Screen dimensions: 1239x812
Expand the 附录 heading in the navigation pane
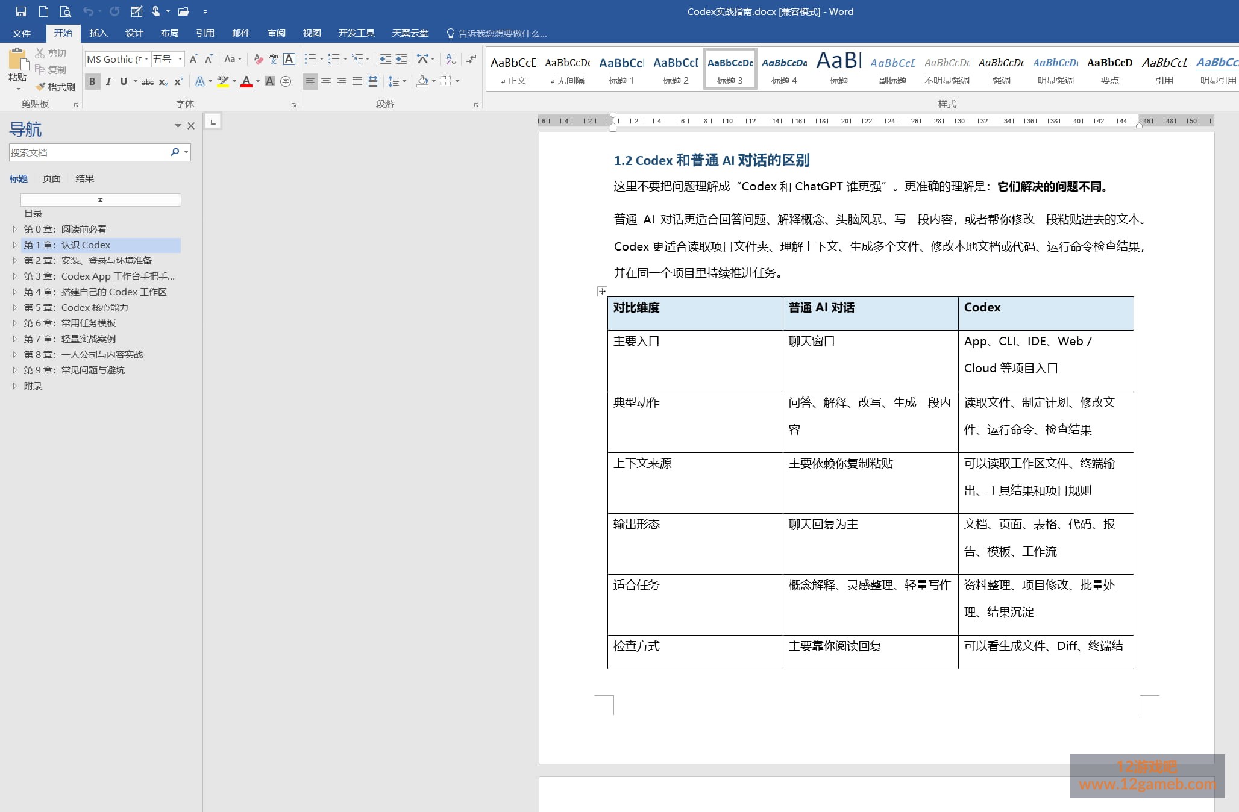[14, 386]
